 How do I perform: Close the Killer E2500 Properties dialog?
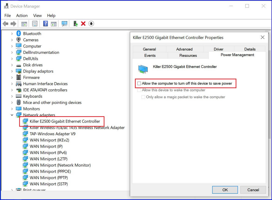click(263, 37)
